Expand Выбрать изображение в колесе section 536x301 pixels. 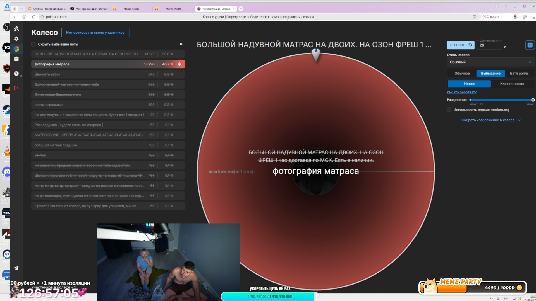click(x=490, y=120)
